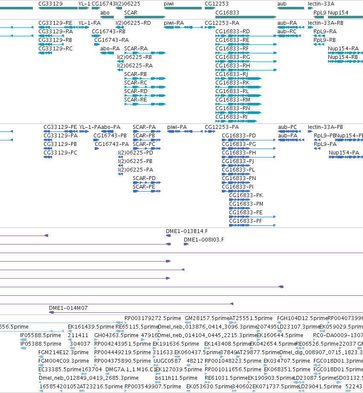Click the YL-1-RA transcript label
Viewport: 363px width, 393px height.
[90, 23]
